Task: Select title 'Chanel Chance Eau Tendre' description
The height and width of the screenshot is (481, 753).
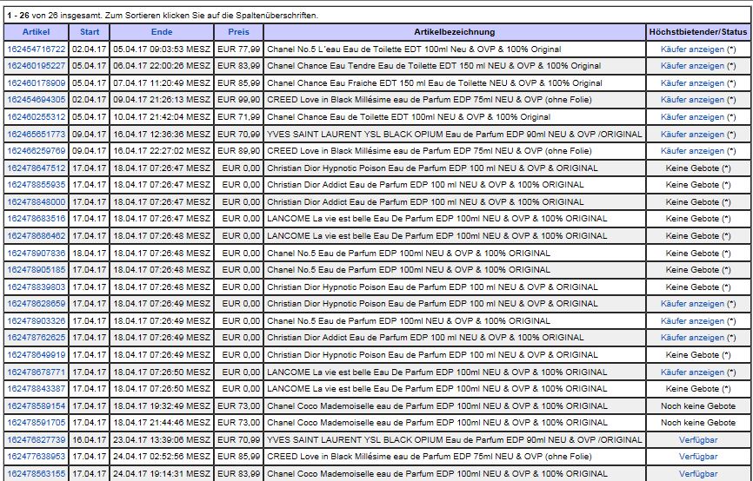Action: pyautogui.click(x=434, y=66)
